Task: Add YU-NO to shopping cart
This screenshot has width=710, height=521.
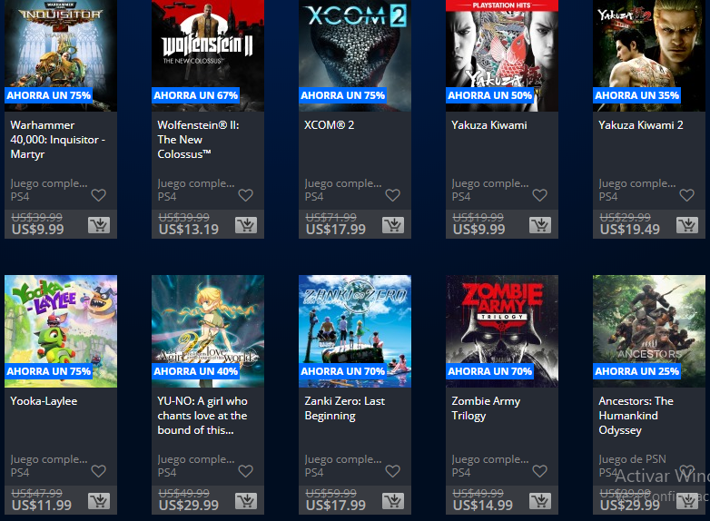Action: (246, 501)
